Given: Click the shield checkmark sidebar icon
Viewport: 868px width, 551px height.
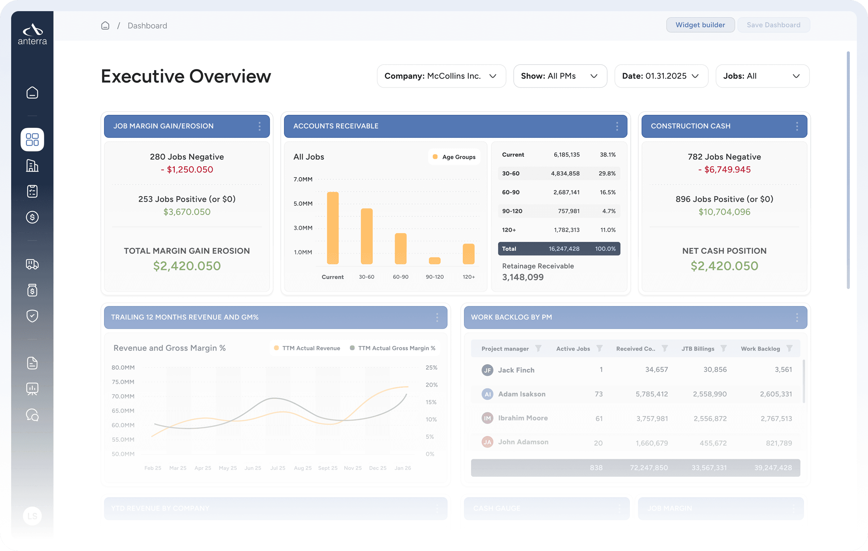Looking at the screenshot, I should [x=32, y=316].
